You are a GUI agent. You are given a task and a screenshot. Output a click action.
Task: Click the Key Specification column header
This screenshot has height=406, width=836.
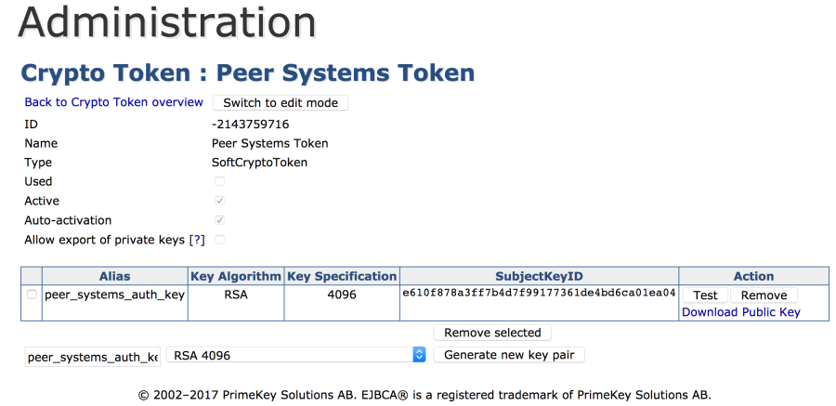click(342, 276)
